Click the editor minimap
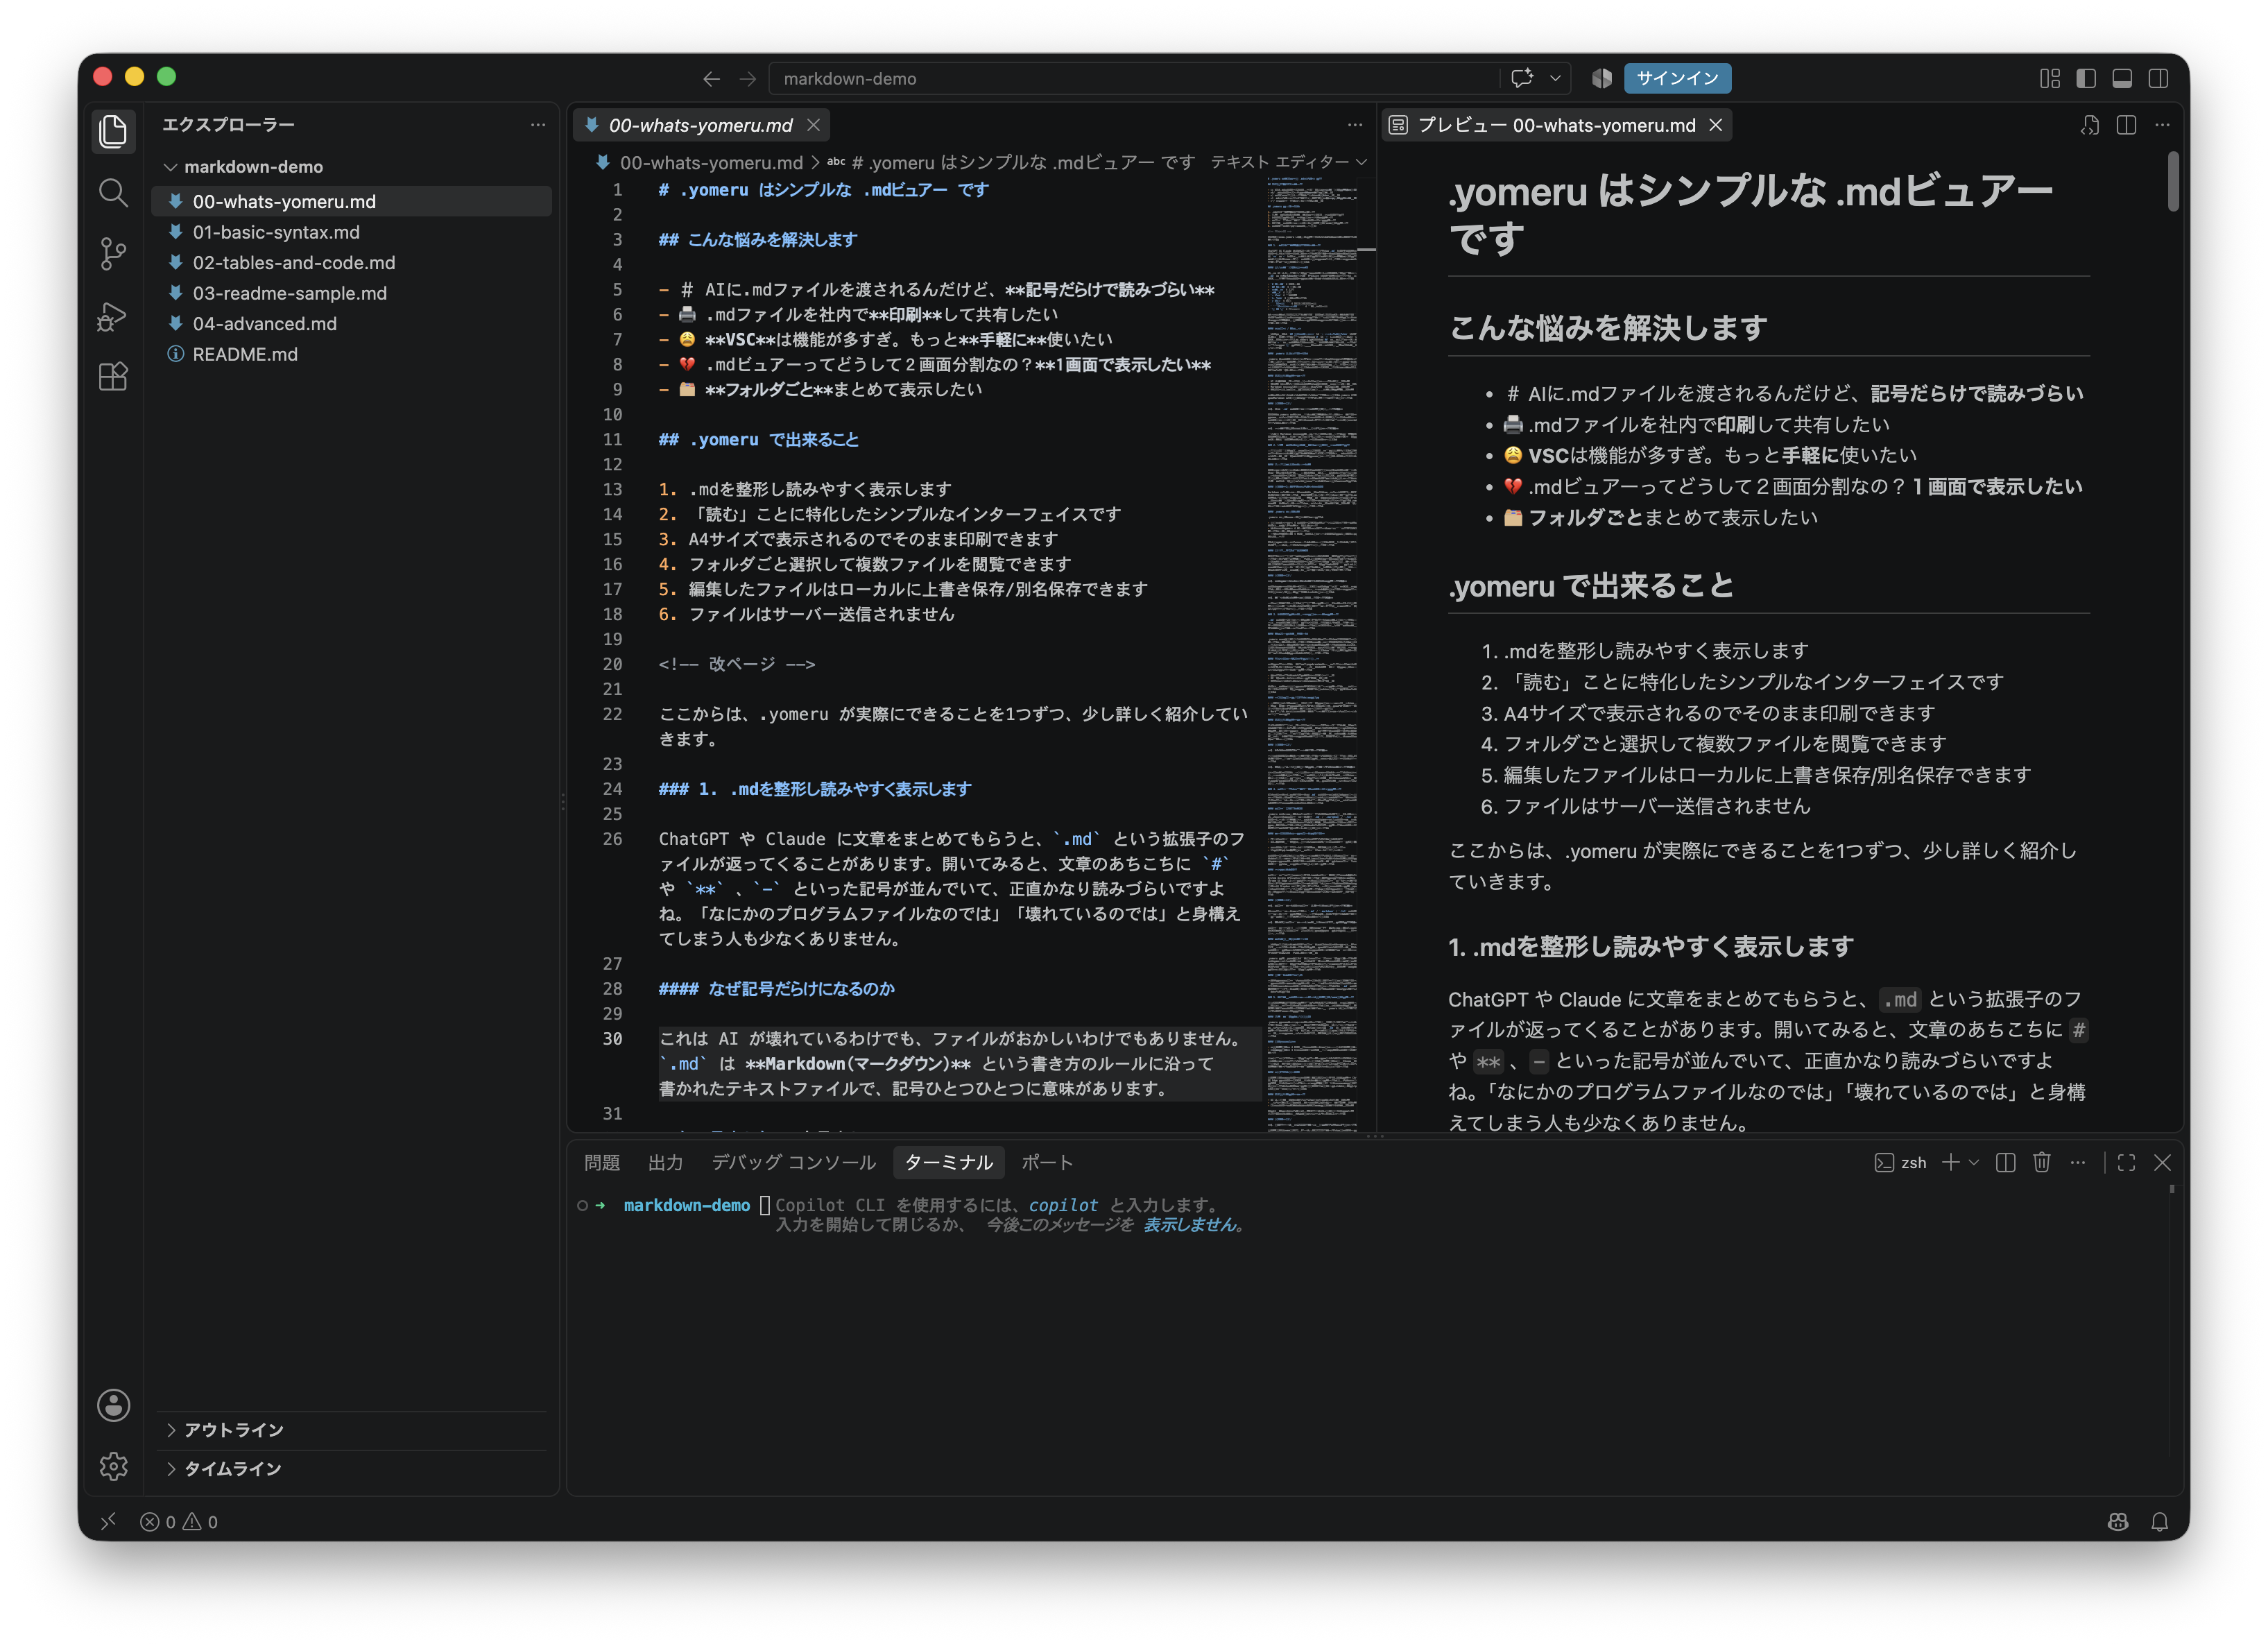The image size is (2268, 1644). tap(1312, 654)
